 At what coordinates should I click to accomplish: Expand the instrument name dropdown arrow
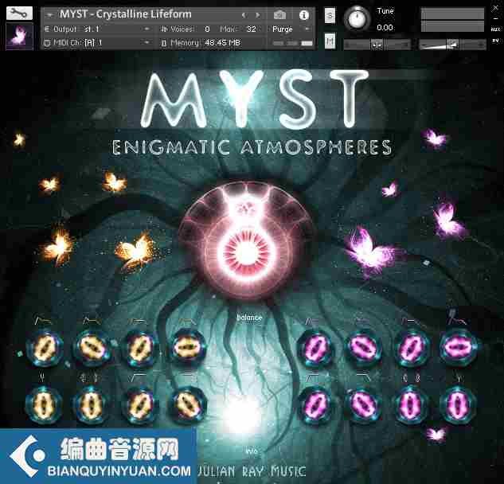(x=49, y=15)
